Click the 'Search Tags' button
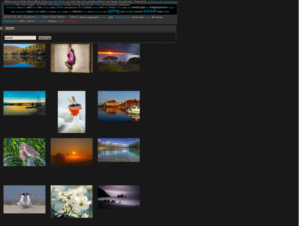This screenshot has height=226, width=301. coord(45,38)
